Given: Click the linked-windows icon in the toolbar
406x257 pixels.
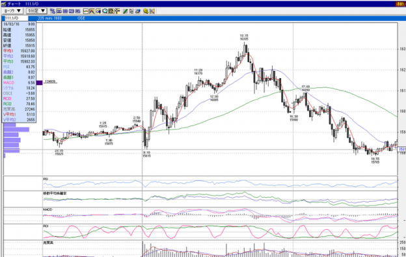Looking at the screenshot, I should coord(53,11).
